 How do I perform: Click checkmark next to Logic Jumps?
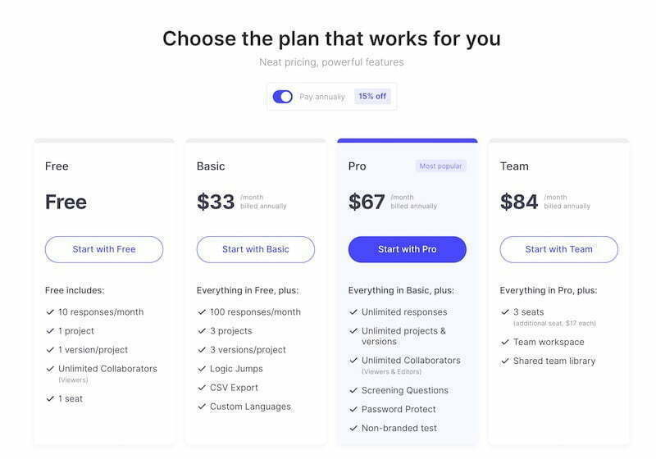[x=202, y=369]
